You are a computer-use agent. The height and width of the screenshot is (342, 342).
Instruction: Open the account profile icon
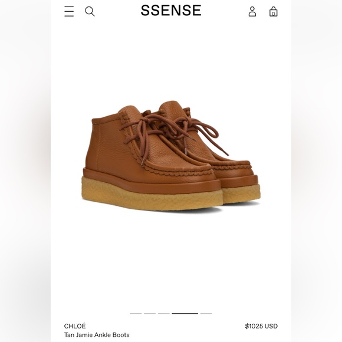[252, 11]
